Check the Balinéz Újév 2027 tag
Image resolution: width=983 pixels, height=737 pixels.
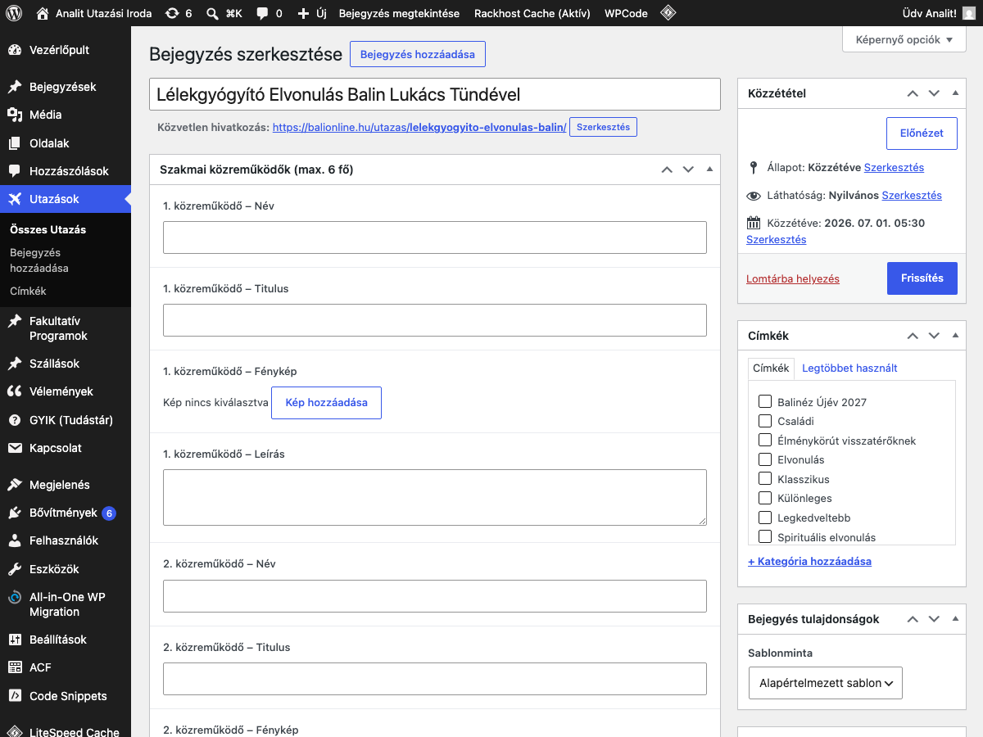765,401
